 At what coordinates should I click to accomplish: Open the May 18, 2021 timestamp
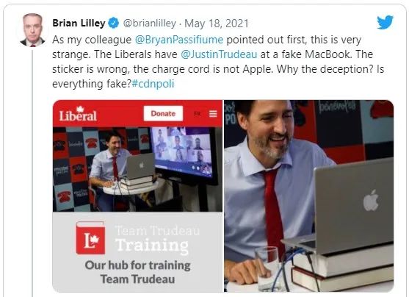217,24
